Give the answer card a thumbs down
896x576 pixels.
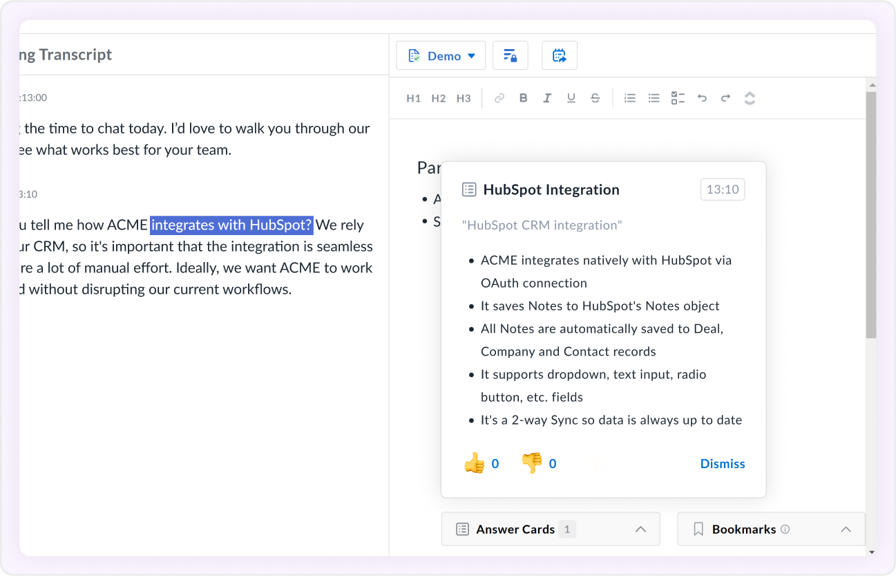point(531,463)
